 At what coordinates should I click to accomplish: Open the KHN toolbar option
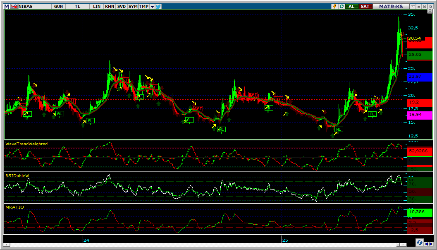[110, 7]
